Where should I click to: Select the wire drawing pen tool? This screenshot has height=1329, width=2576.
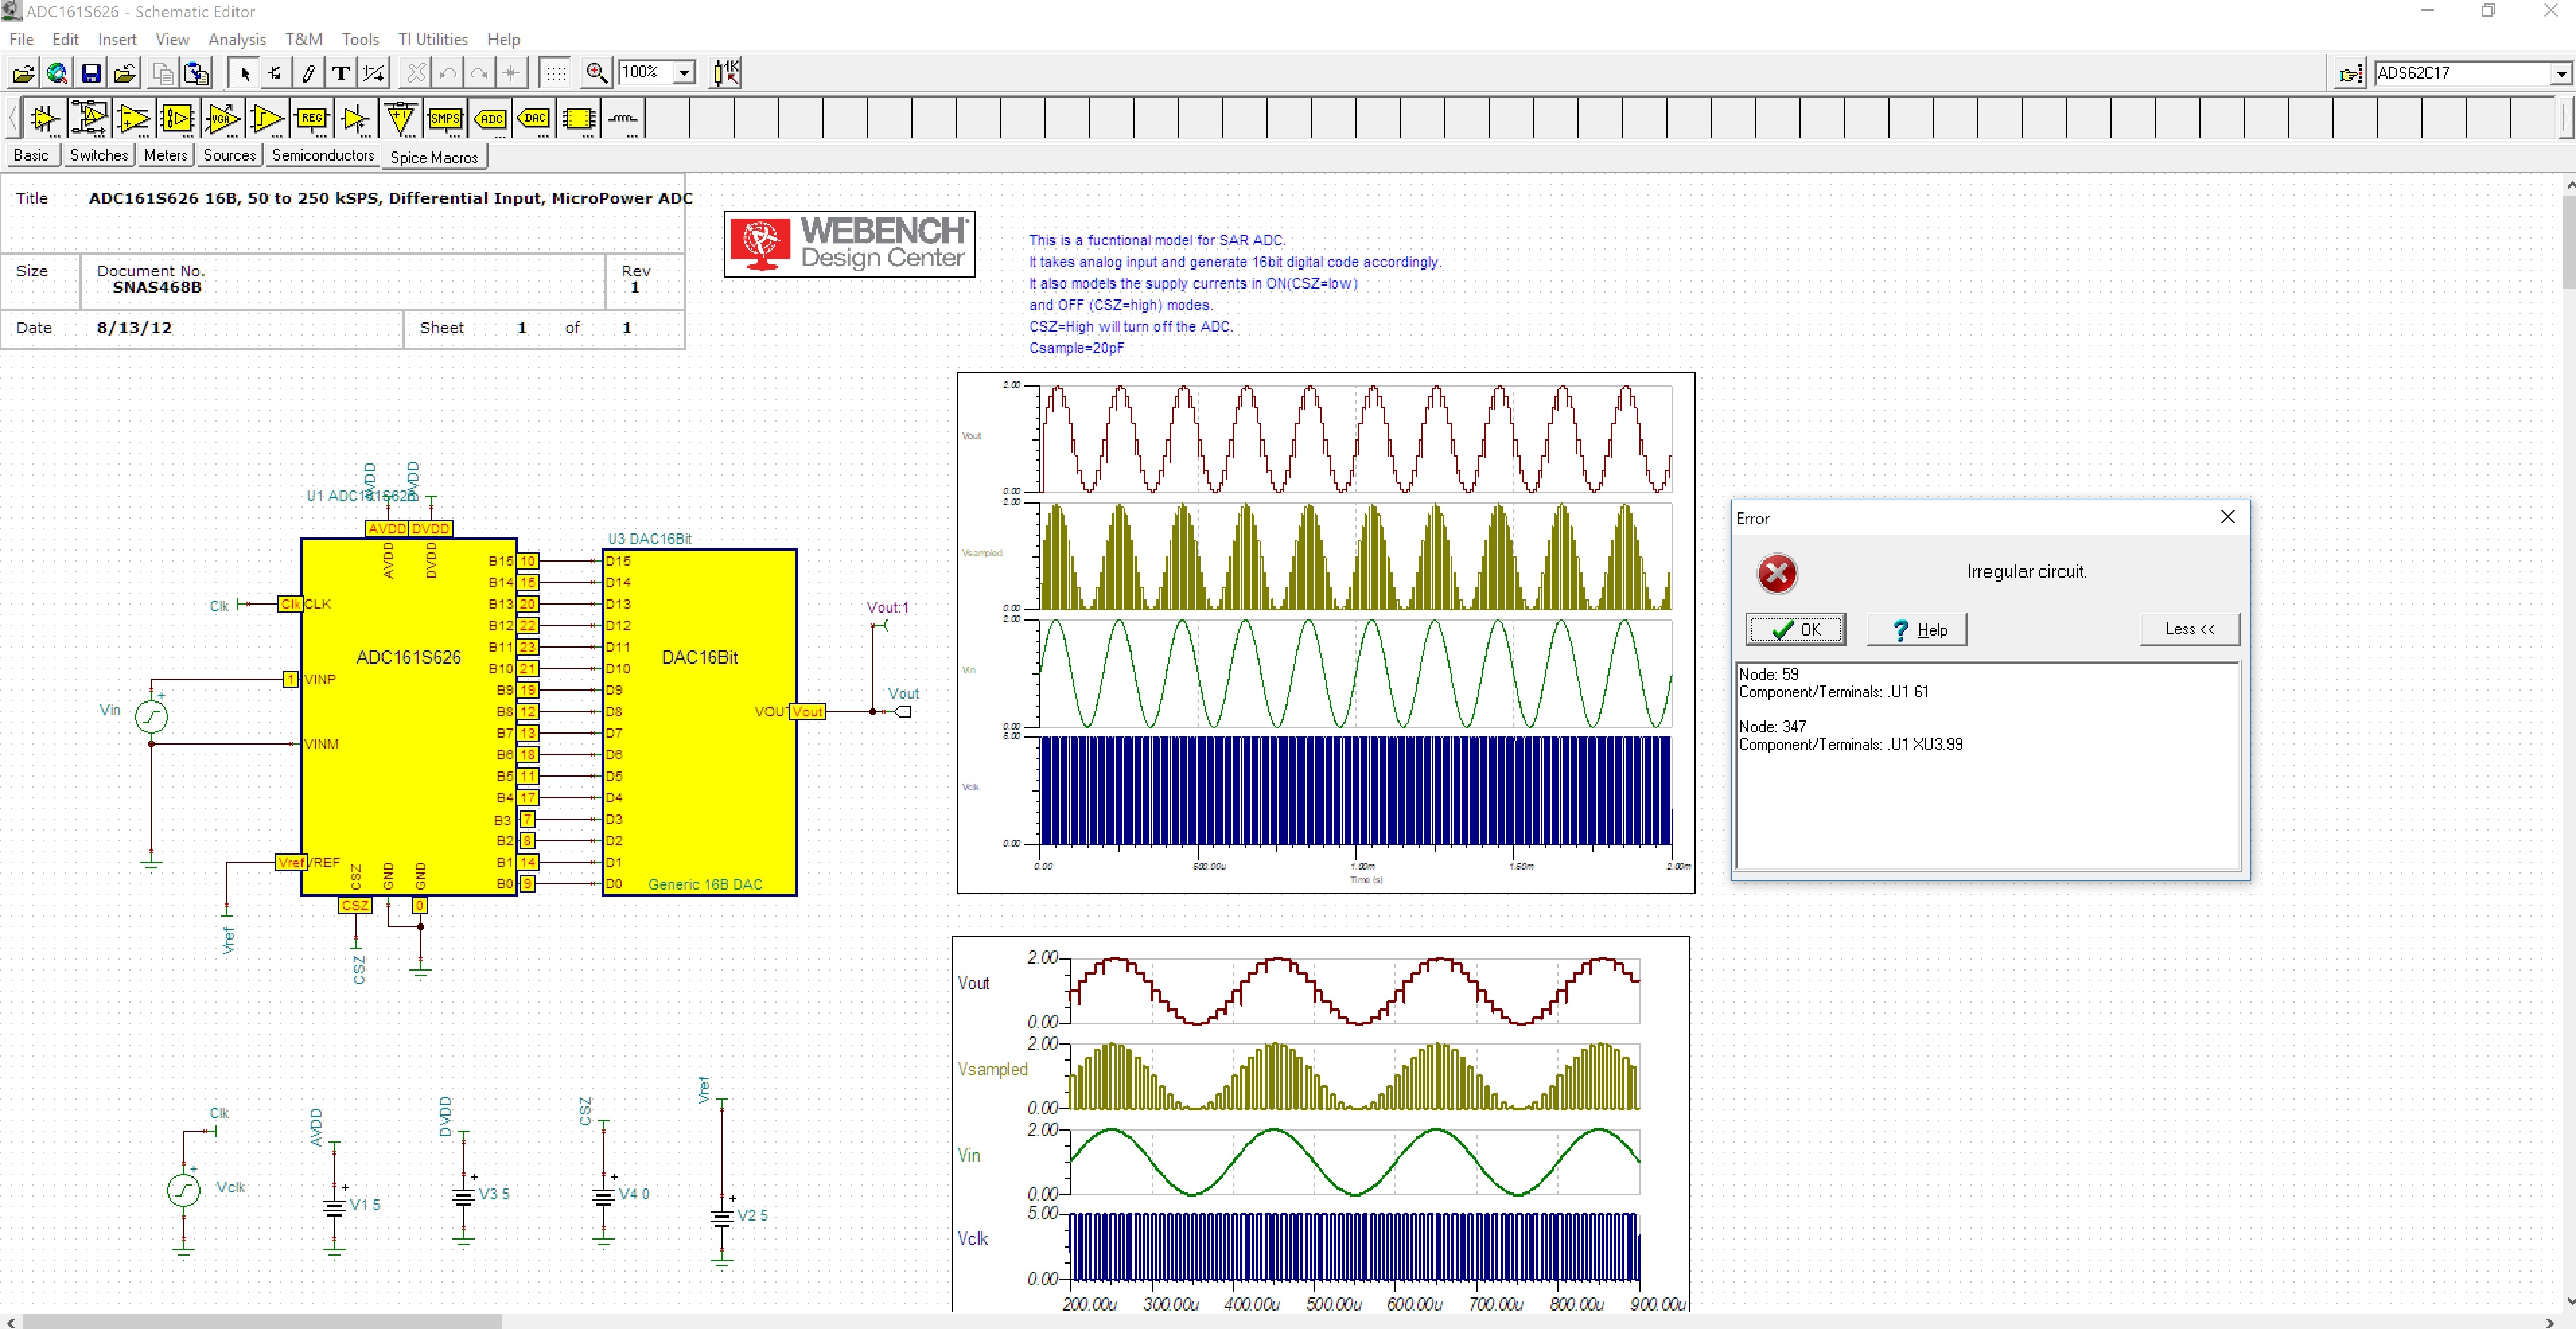tap(309, 73)
